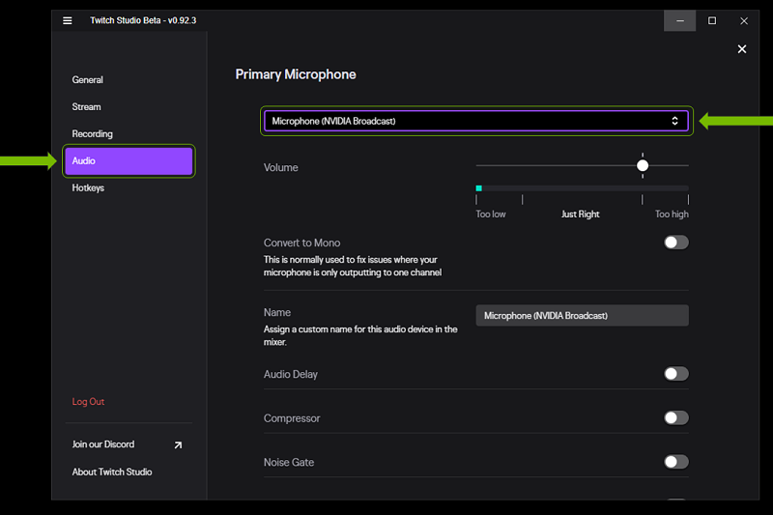Select the Audio settings tab
Viewport: 773px width, 515px height.
click(x=129, y=161)
